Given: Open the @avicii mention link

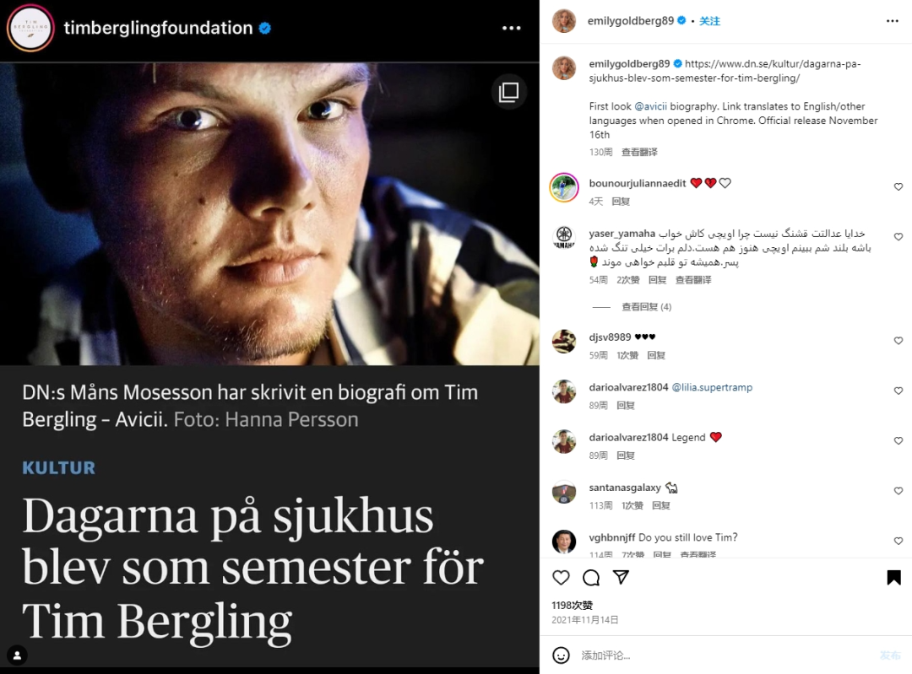Looking at the screenshot, I should [x=650, y=106].
